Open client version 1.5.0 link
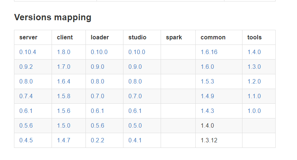Viewport: 297px width, 160px height. [x=64, y=125]
